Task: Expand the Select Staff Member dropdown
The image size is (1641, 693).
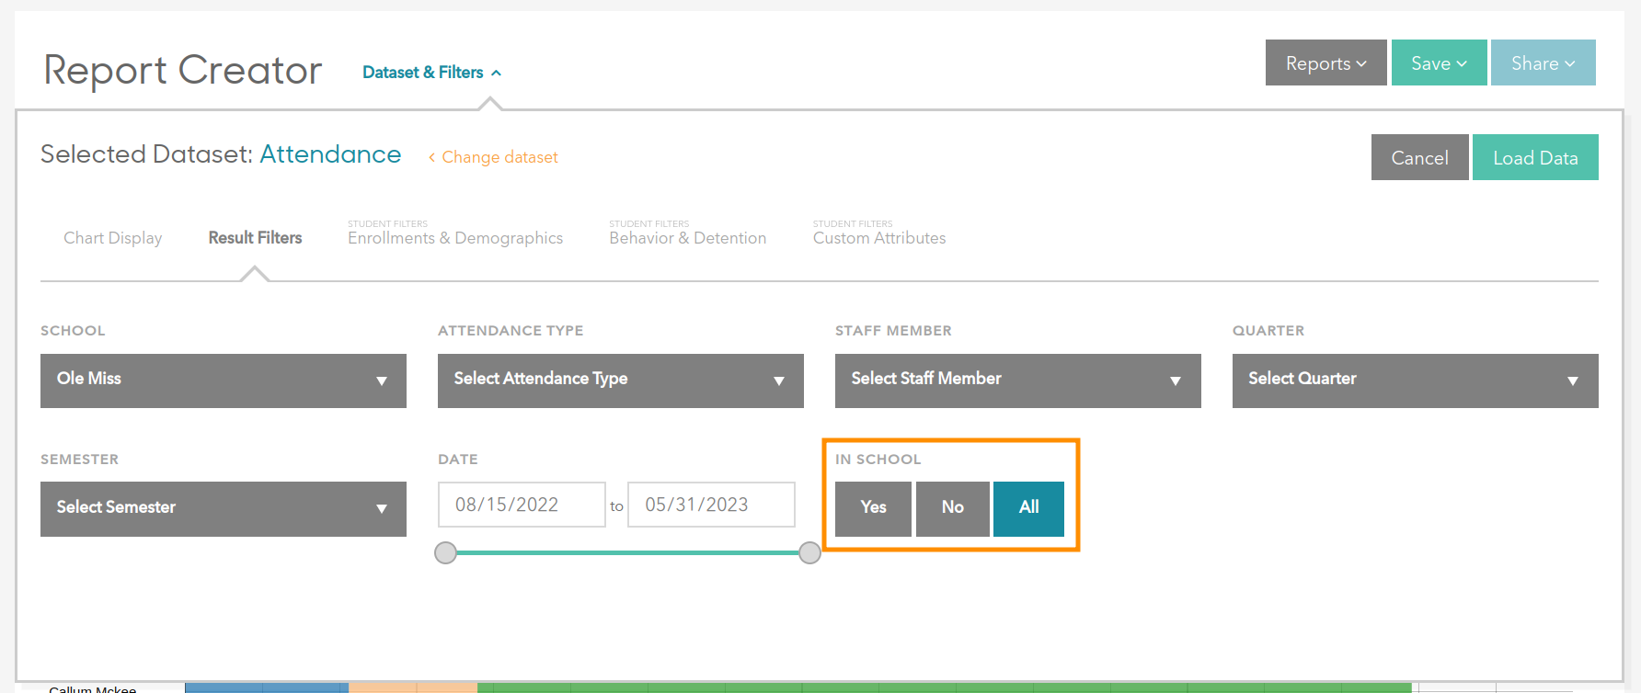Action: [x=1017, y=381]
